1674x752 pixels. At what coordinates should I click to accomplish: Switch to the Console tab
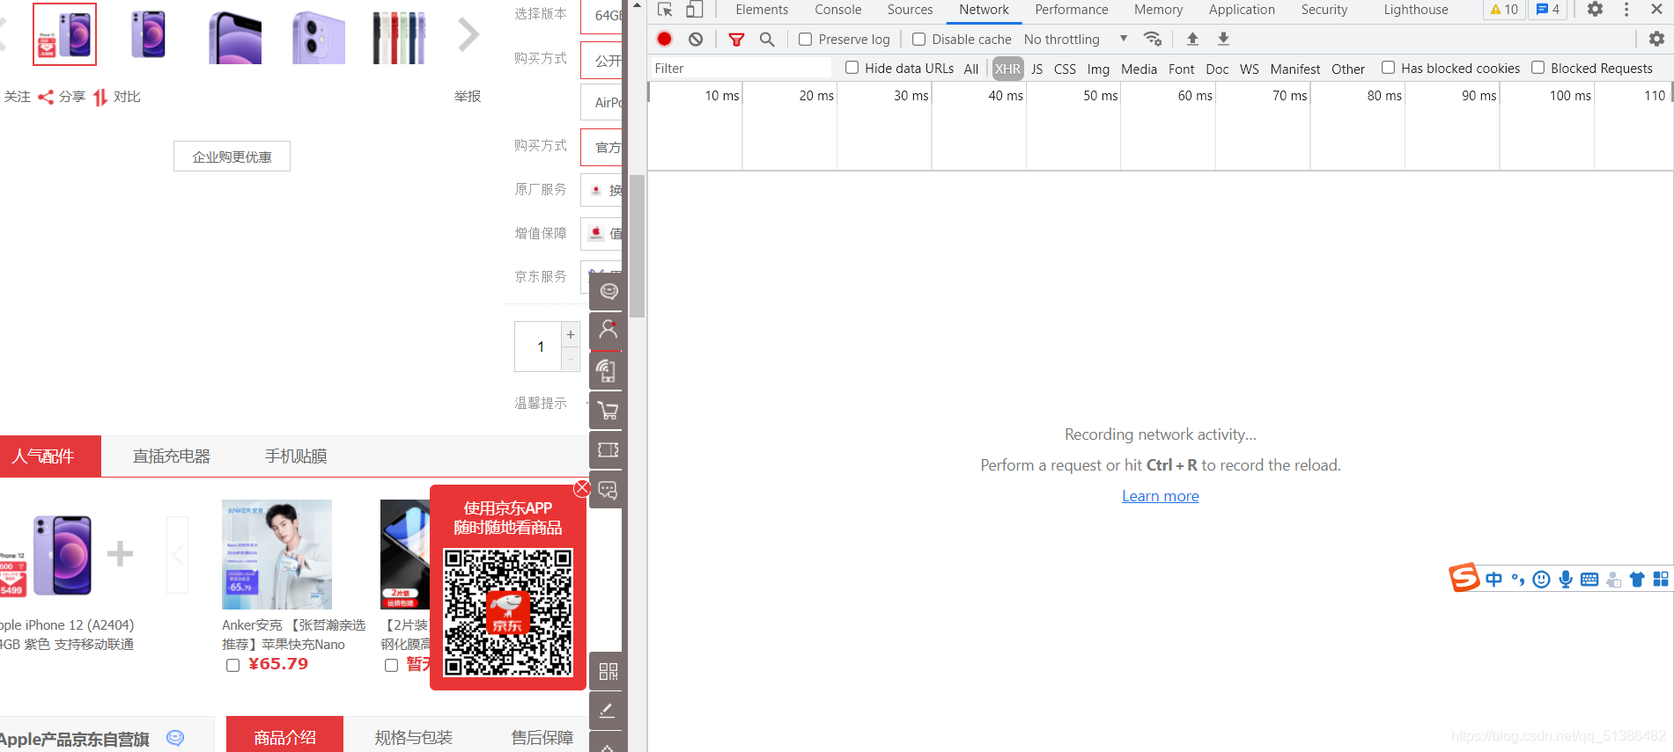(x=837, y=10)
